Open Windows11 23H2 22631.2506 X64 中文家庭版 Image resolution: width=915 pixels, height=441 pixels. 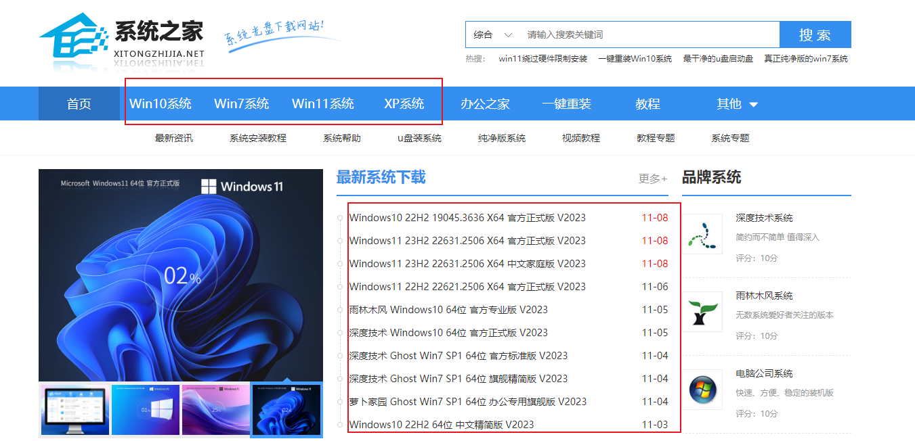tap(467, 264)
